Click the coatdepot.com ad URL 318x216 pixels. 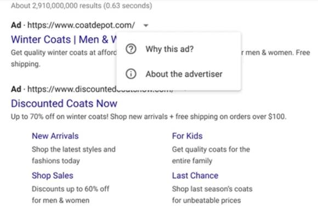click(81, 25)
